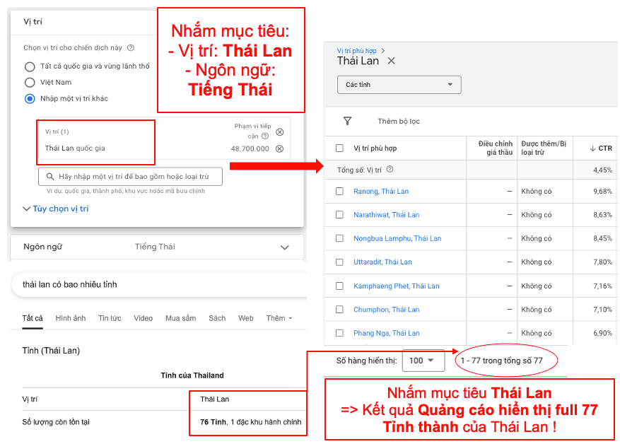Check the Uttaradit, Thái Lan row
This screenshot has width=620, height=444.
pyautogui.click(x=339, y=262)
